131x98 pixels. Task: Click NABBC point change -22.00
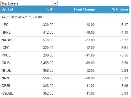[90, 40]
